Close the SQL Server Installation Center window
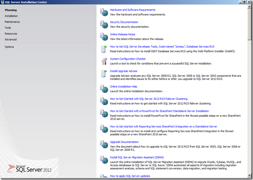The width and height of the screenshot is (253, 180). point(249,2)
